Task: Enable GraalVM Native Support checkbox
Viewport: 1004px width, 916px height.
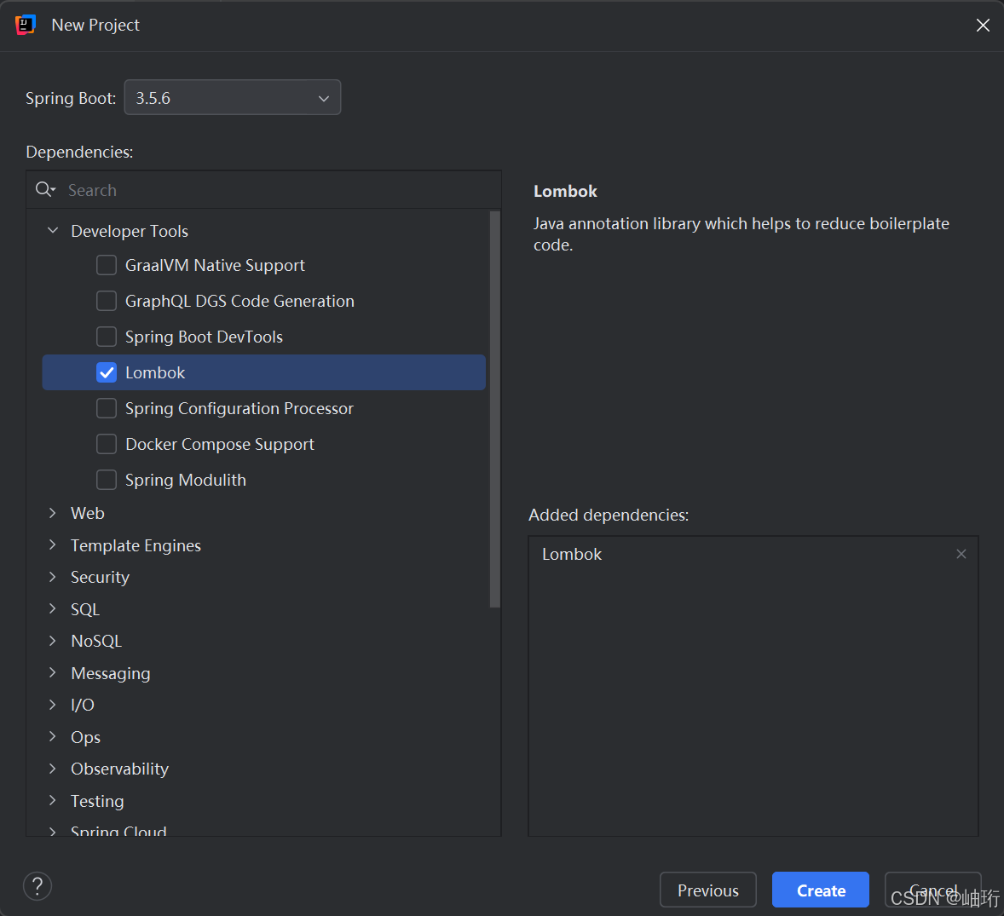Action: [107, 265]
